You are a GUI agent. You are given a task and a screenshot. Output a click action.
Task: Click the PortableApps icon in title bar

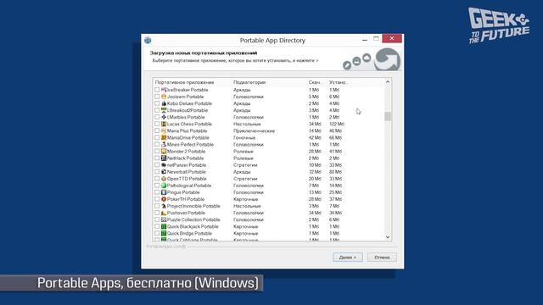tap(148, 40)
